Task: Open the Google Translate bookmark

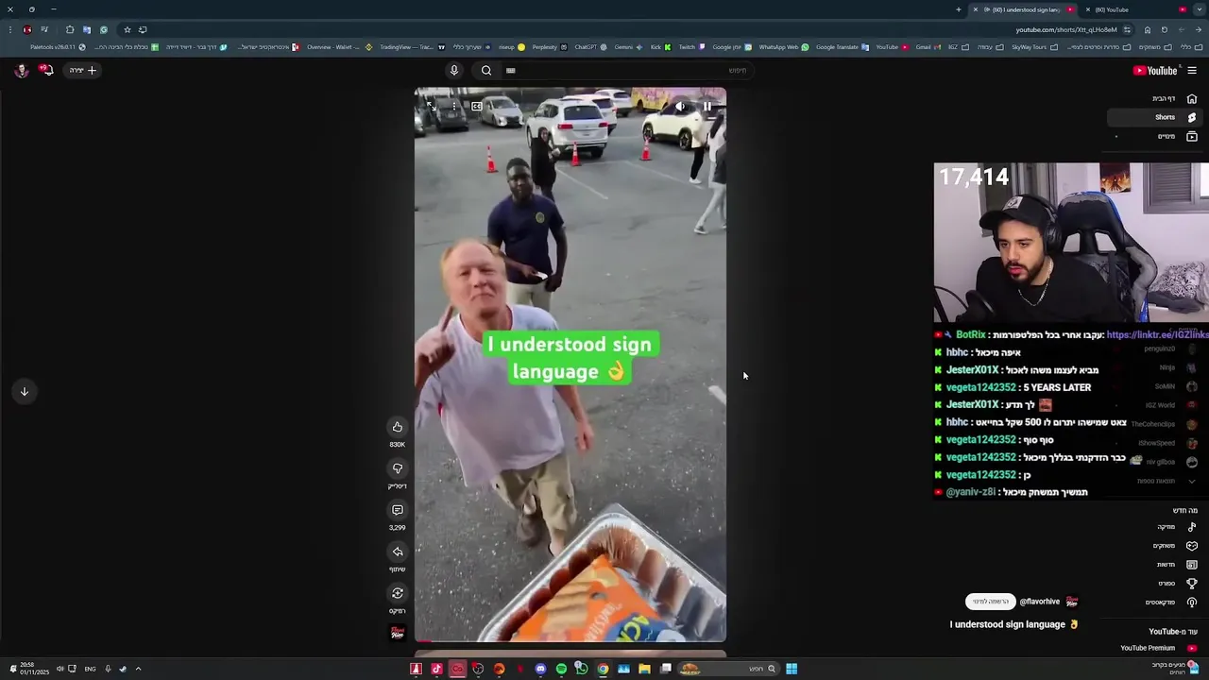Action: click(842, 47)
